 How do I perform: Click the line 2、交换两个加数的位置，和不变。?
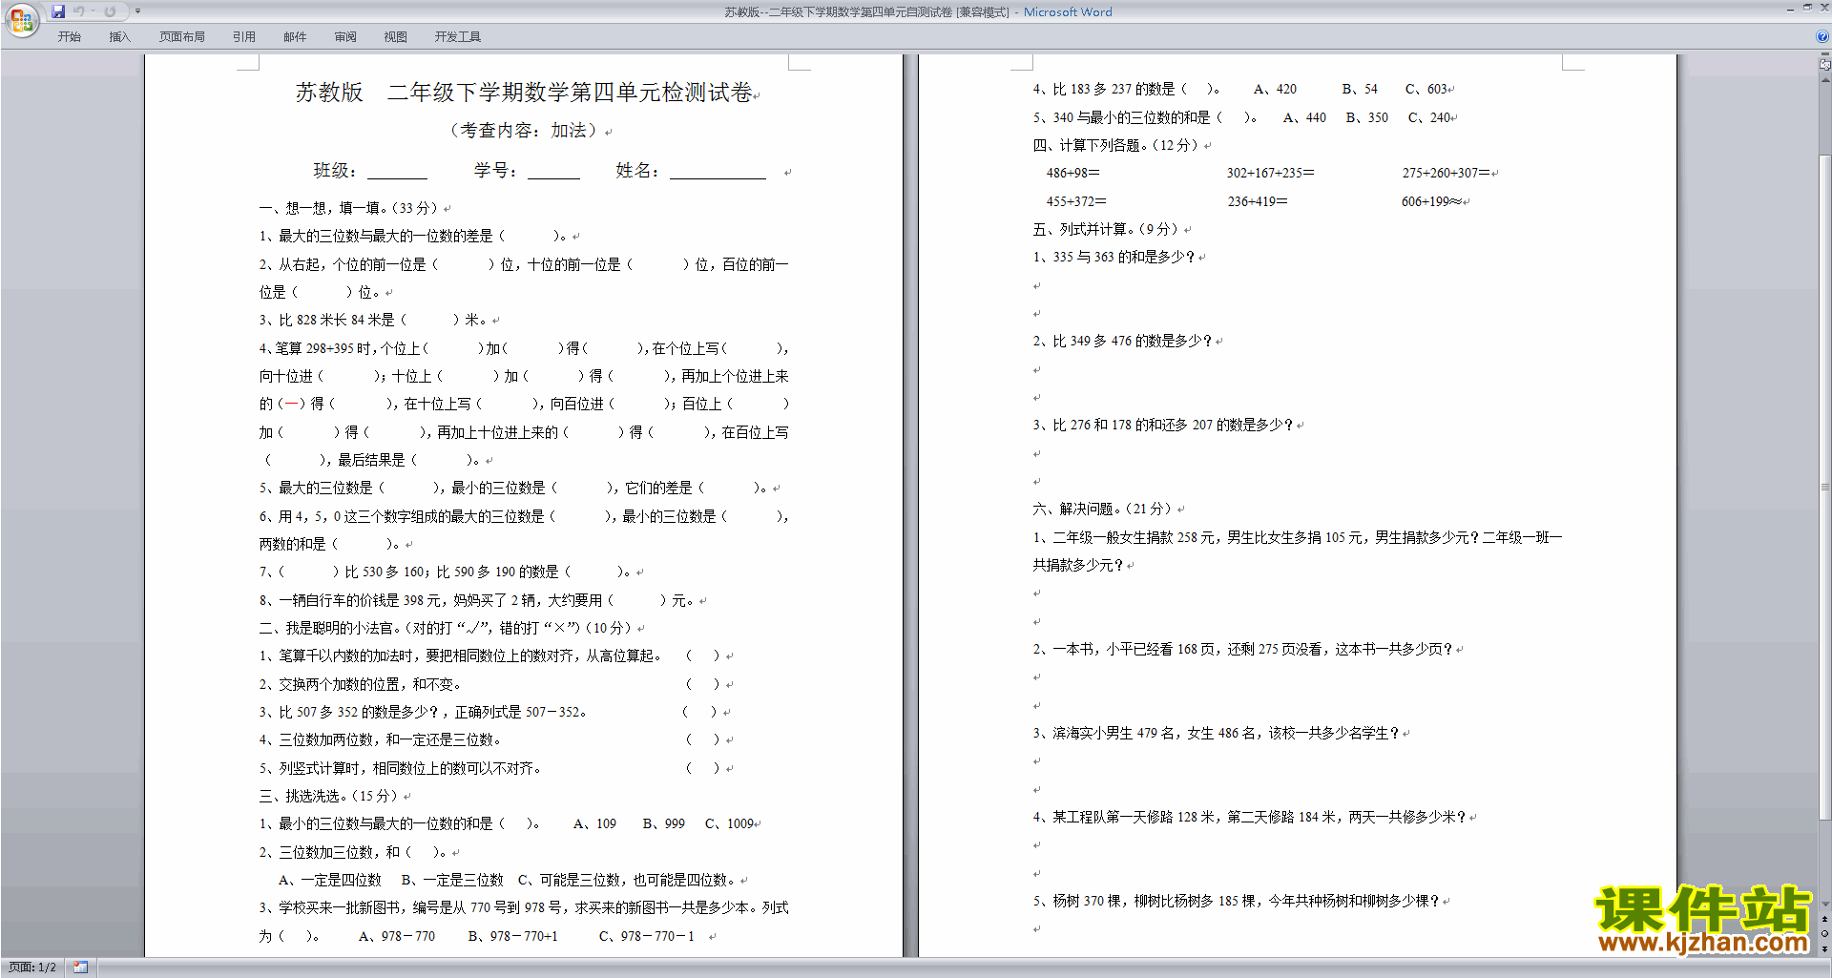coord(360,684)
